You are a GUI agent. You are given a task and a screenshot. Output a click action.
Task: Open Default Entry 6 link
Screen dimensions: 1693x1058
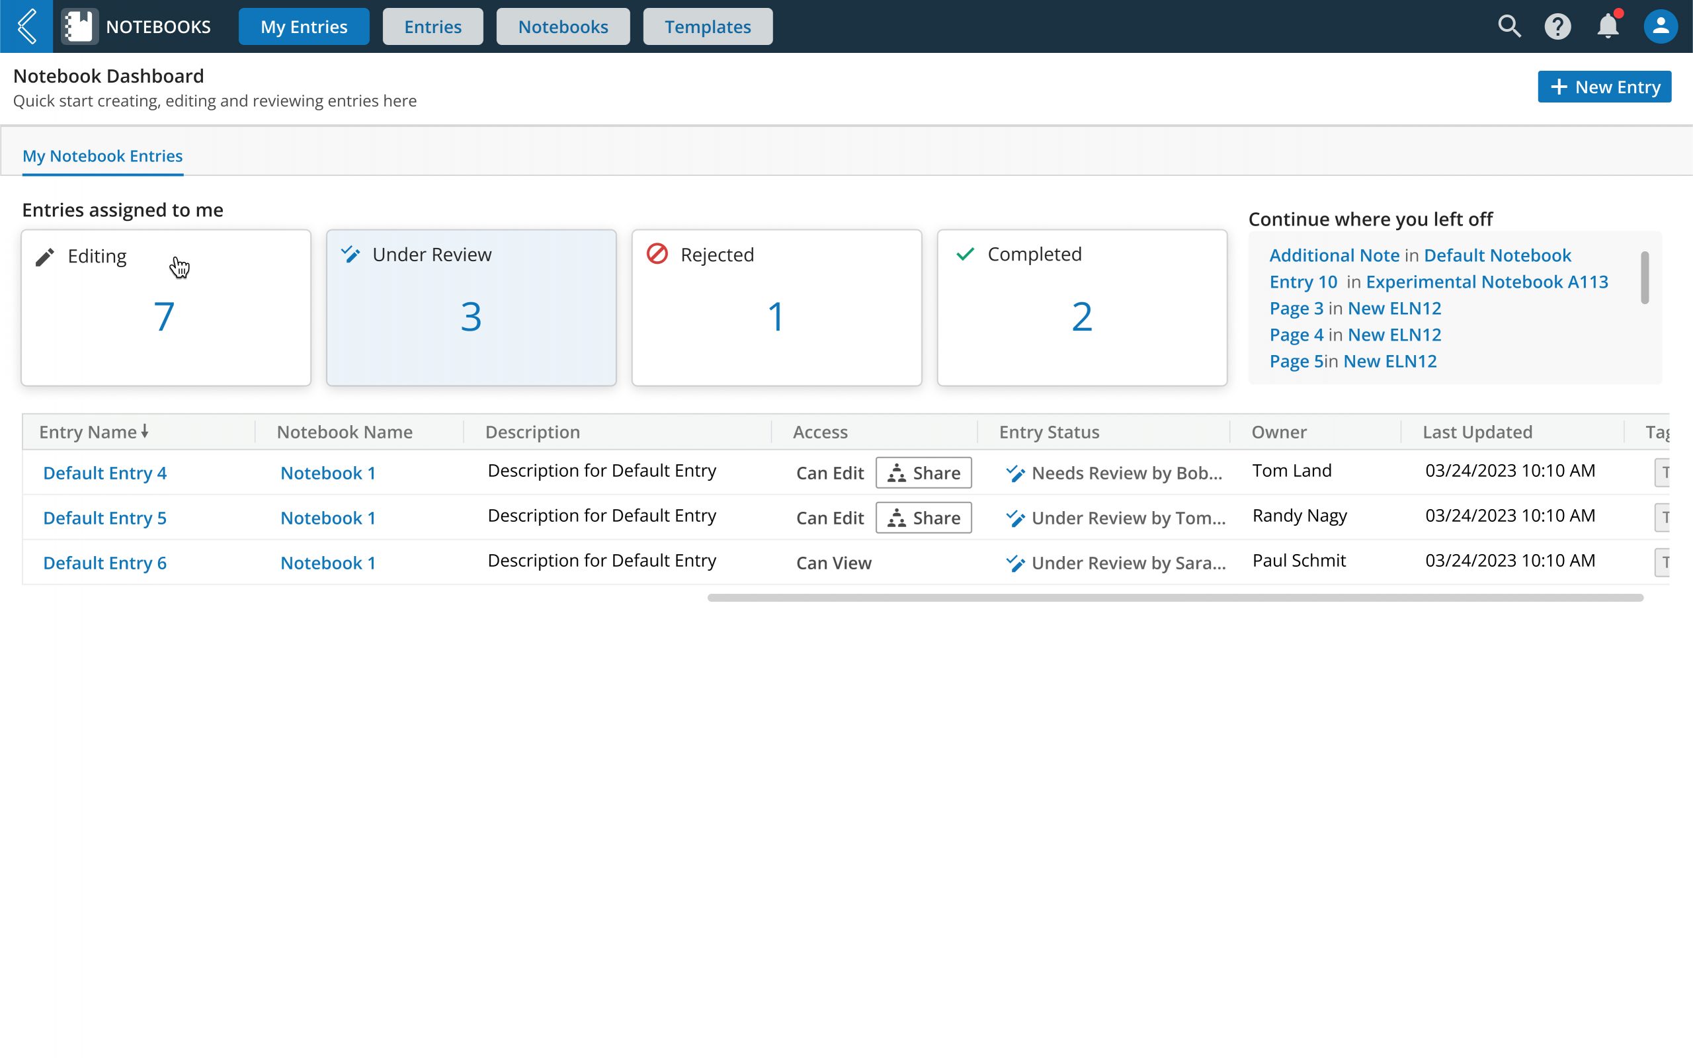[105, 563]
